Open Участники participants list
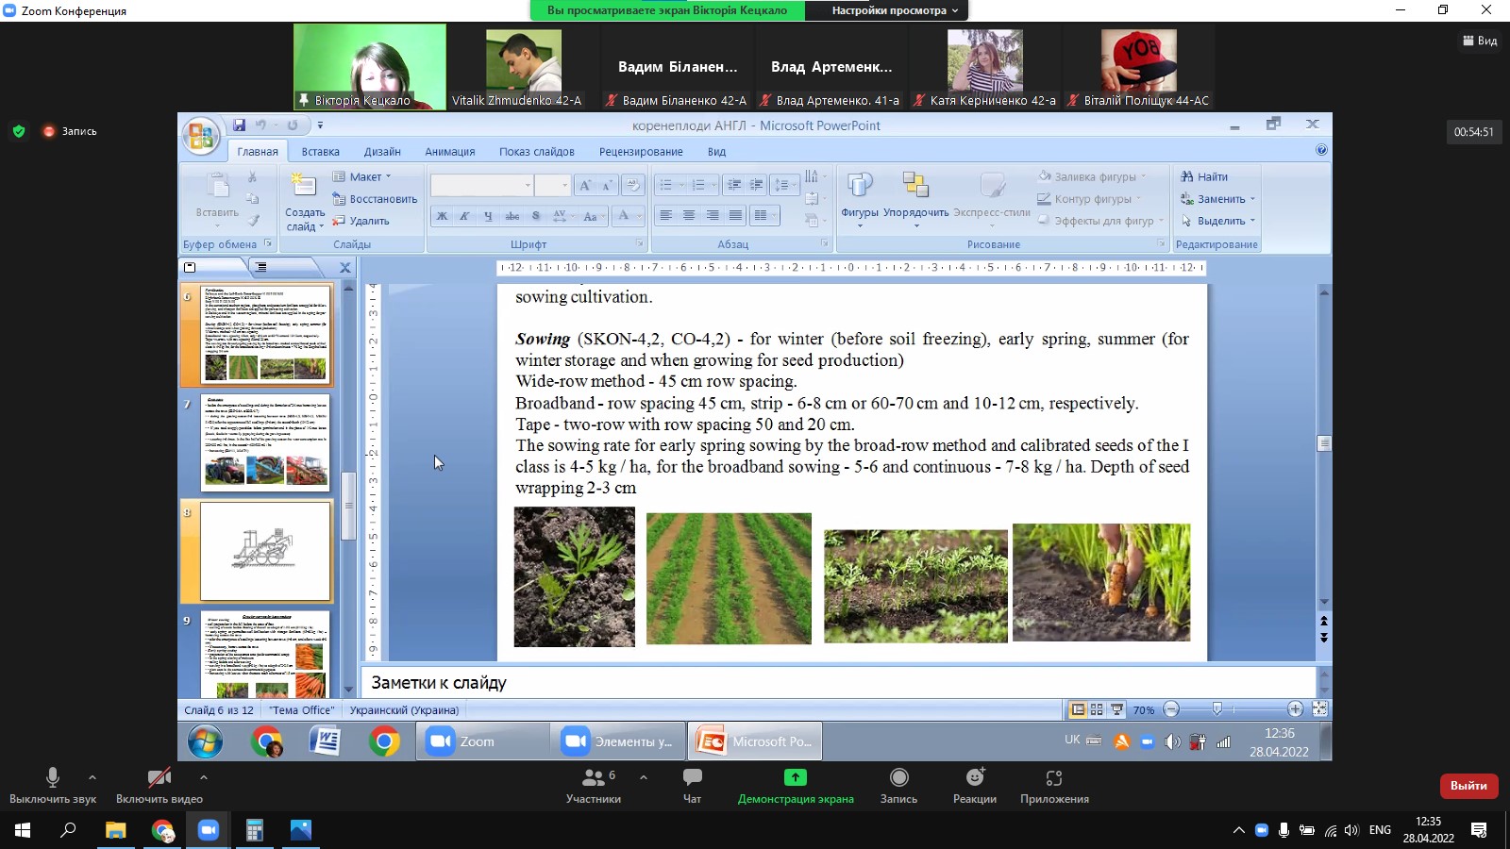 coord(594,785)
